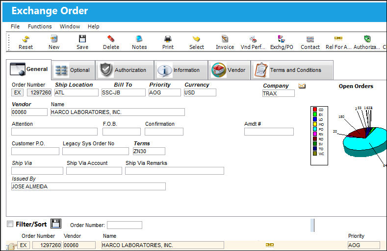Click the yellow icon in the HARCO grid row
Image resolution: width=387 pixels, height=251 pixels.
tap(269, 245)
